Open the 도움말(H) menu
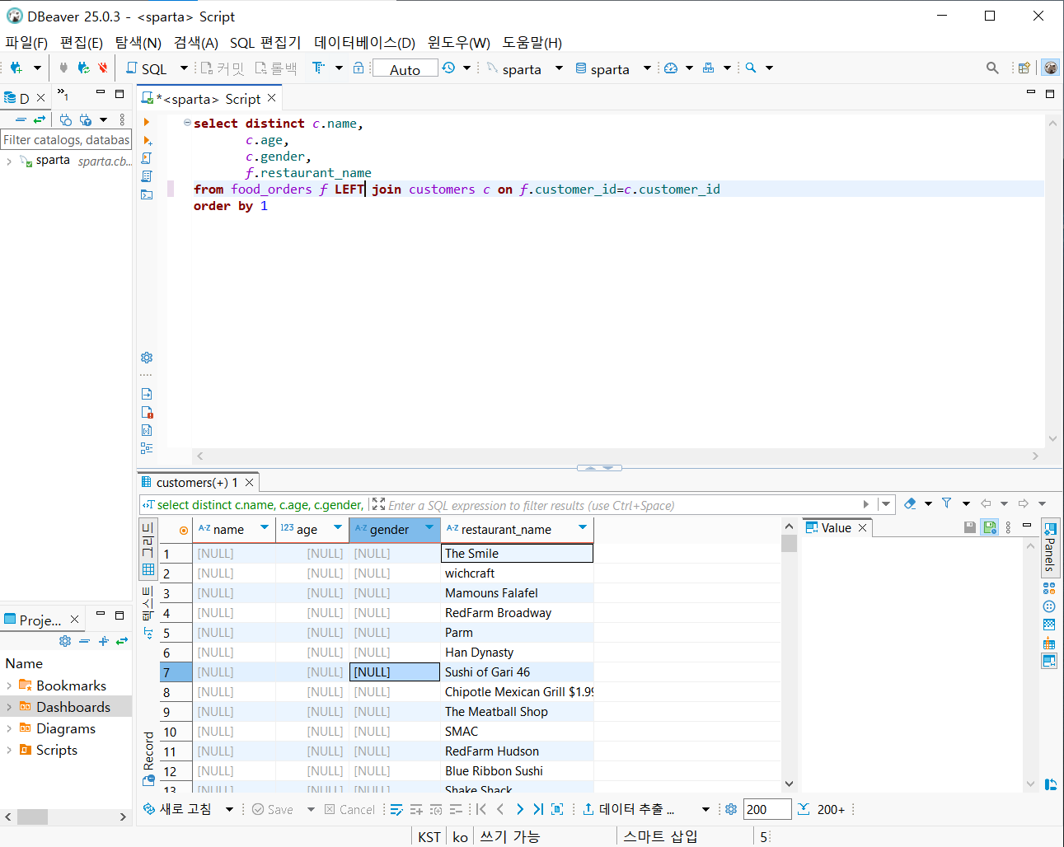Image resolution: width=1064 pixels, height=847 pixels. pyautogui.click(x=532, y=43)
